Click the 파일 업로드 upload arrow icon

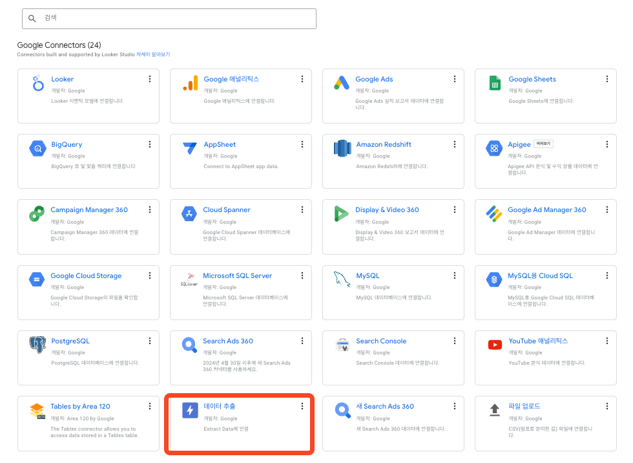[495, 410]
